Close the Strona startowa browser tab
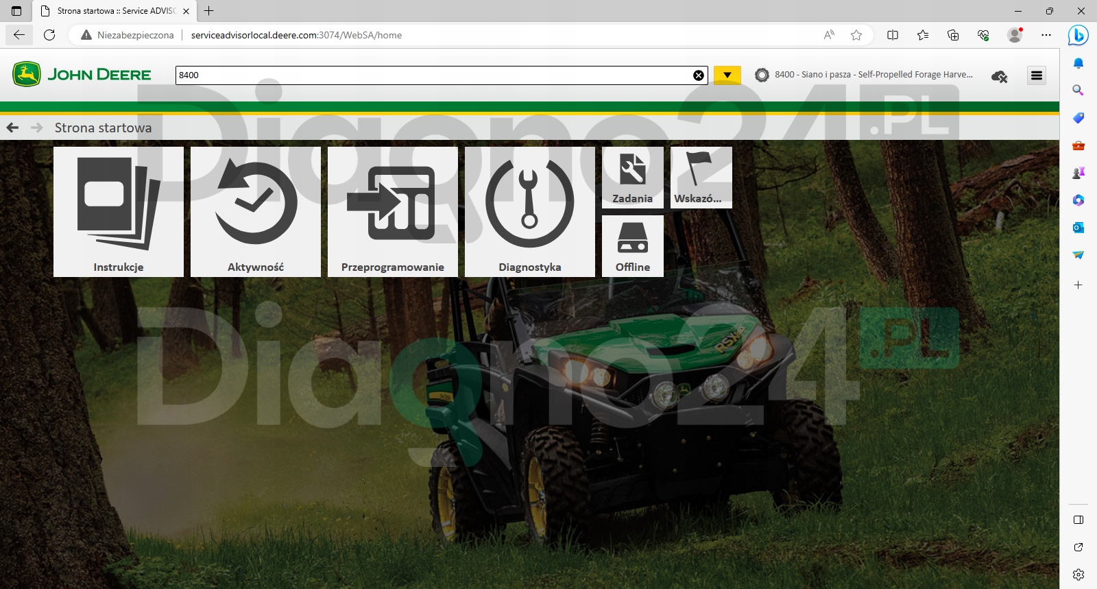The image size is (1097, 589). point(186,11)
